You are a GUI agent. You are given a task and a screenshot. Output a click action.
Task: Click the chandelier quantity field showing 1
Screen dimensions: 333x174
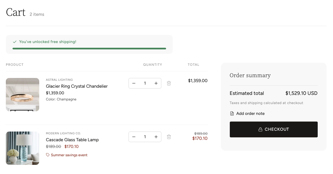pos(145,83)
